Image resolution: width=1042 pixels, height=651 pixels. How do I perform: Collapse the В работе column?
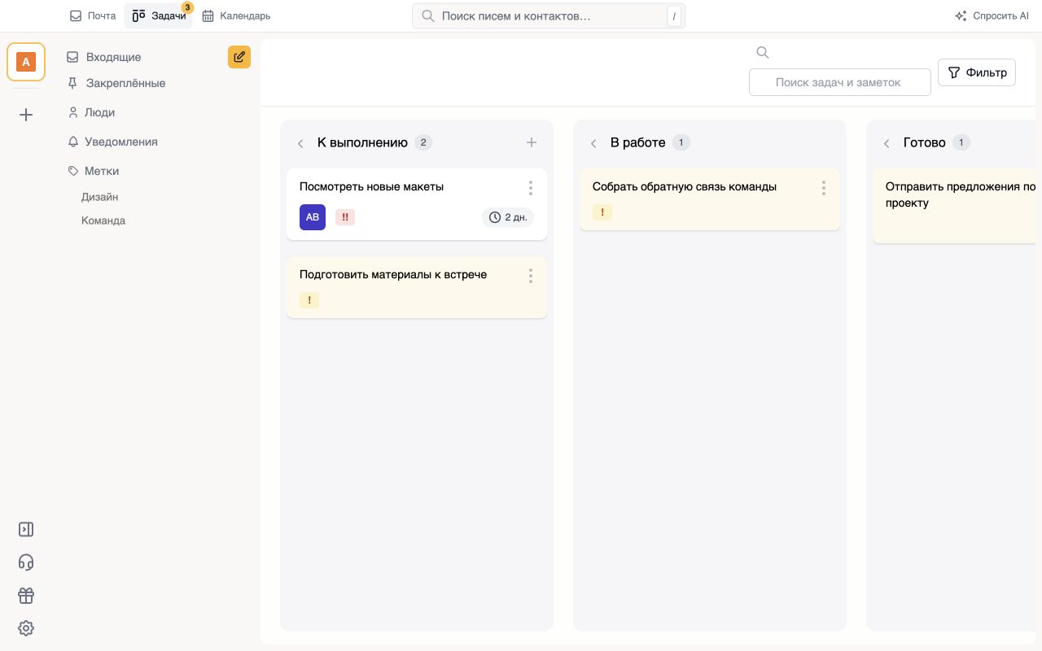593,143
